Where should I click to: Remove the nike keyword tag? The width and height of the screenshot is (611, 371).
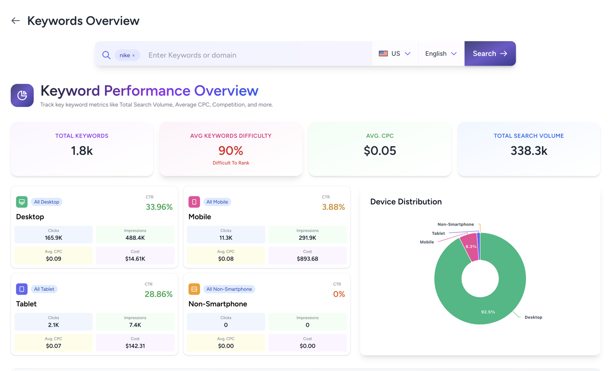click(134, 56)
